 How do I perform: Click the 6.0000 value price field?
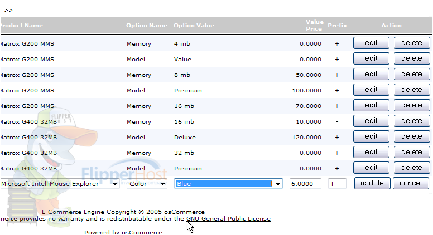click(x=305, y=184)
